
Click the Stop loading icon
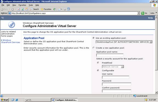coord(19,9)
